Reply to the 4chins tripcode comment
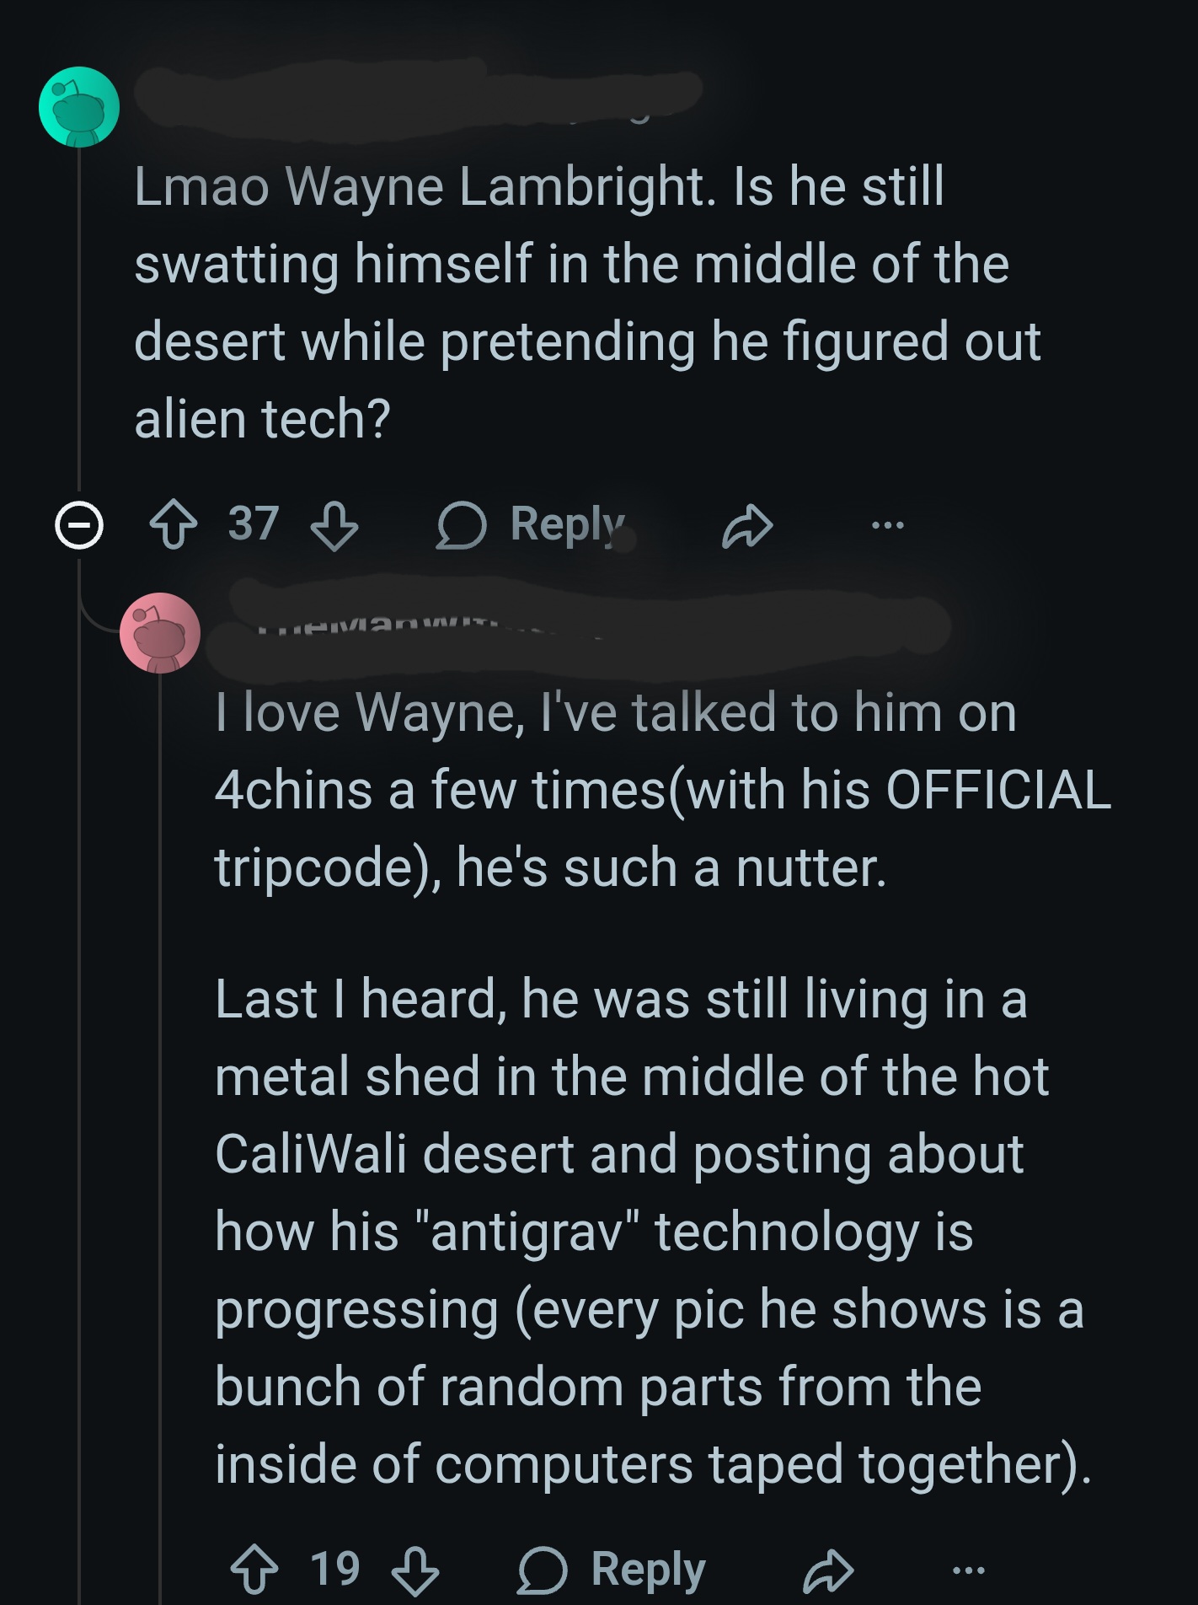Viewport: 1198px width, 1605px height. click(612, 1570)
